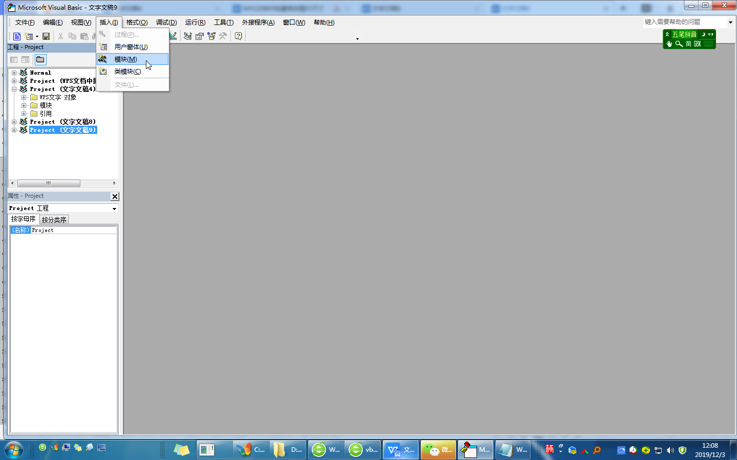Choose 模块(M) from insert menu

[x=133, y=59]
